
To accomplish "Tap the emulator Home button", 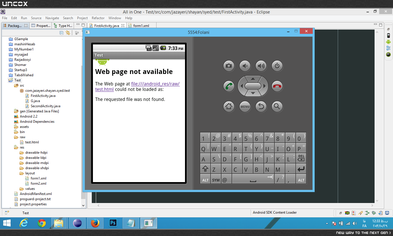I will (x=229, y=106).
